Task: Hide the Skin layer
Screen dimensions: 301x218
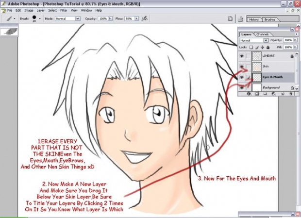Action: [x=242, y=67]
